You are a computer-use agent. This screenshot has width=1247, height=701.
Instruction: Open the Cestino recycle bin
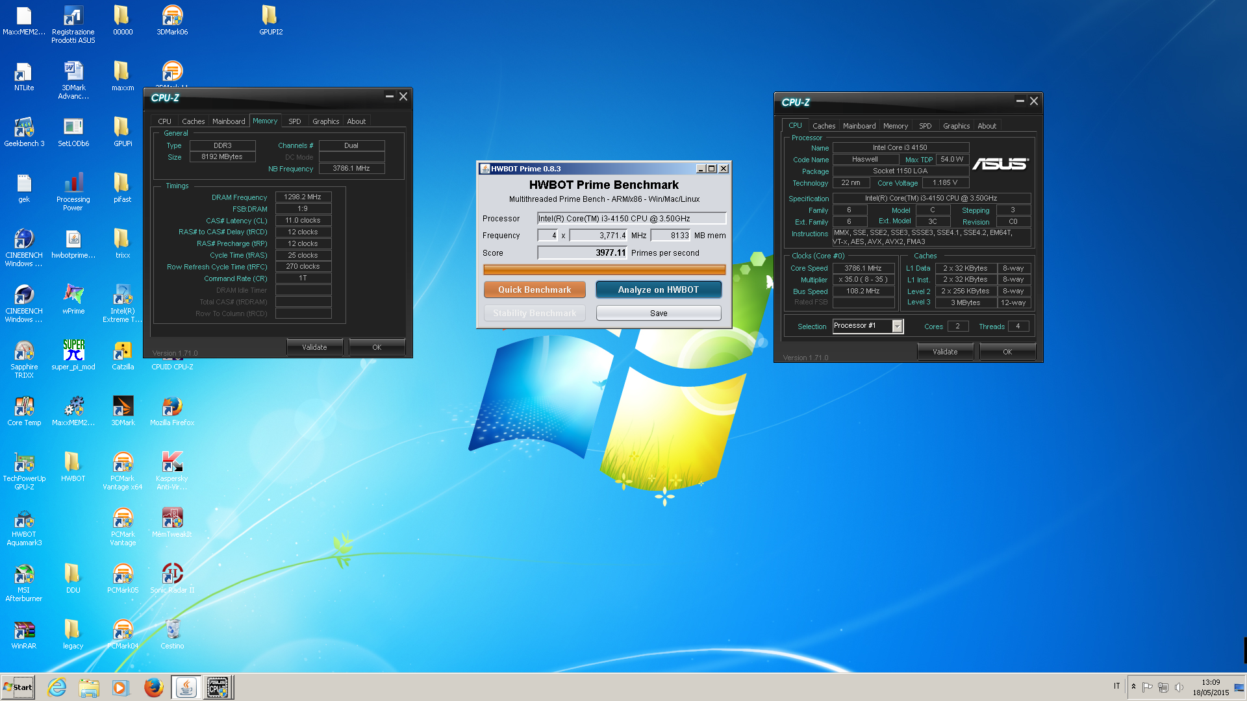[172, 634]
